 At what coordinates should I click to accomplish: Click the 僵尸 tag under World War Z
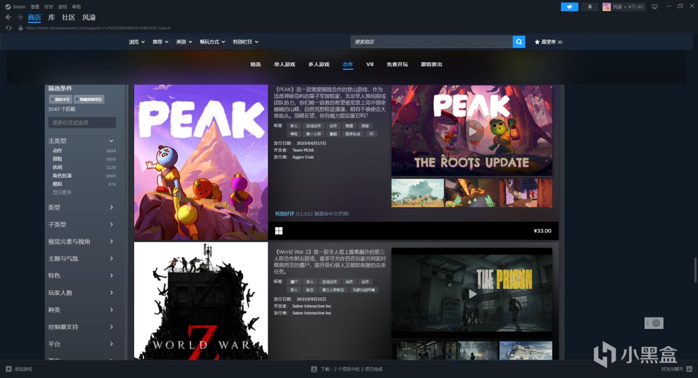[295, 281]
